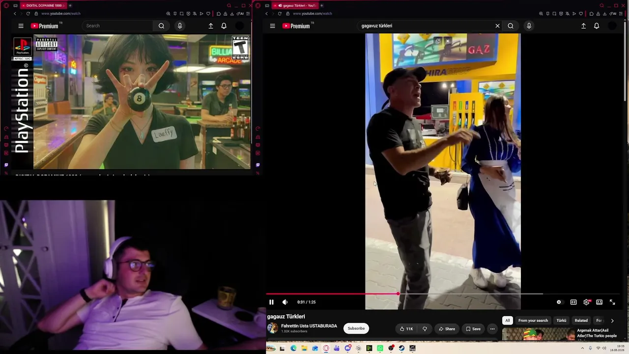
Task: Go to YouTube Premium home in right window
Action: click(x=295, y=26)
